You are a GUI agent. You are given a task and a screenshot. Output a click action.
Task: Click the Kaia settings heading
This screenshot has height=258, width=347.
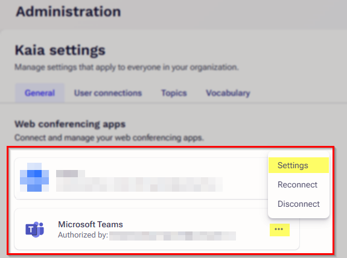(x=60, y=50)
